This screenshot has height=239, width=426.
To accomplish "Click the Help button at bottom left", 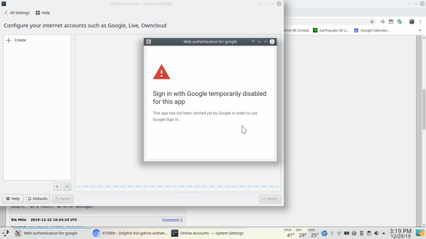I will pyautogui.click(x=13, y=199).
